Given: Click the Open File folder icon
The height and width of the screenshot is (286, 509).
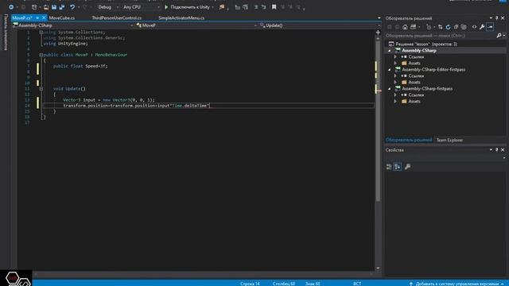Looking at the screenshot, I should tap(46, 7).
